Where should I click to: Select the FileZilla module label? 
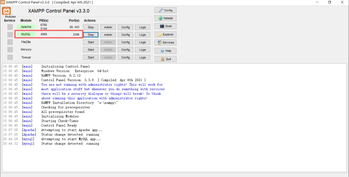tap(26, 42)
